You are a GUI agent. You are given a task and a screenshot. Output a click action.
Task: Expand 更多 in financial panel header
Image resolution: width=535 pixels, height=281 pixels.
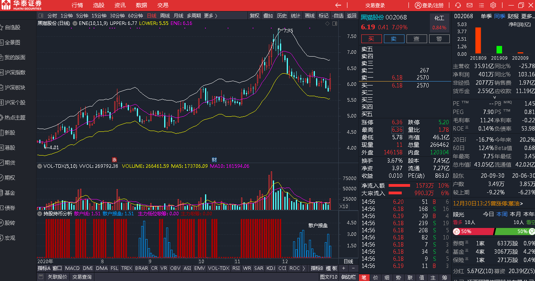click(528, 16)
